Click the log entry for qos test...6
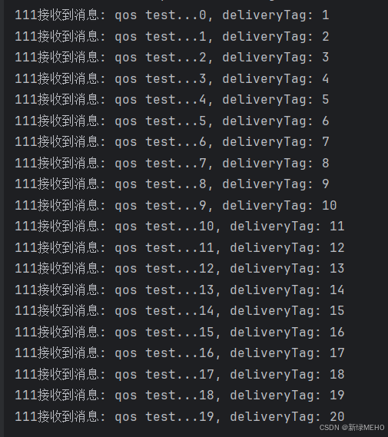The image size is (388, 437). (x=172, y=142)
